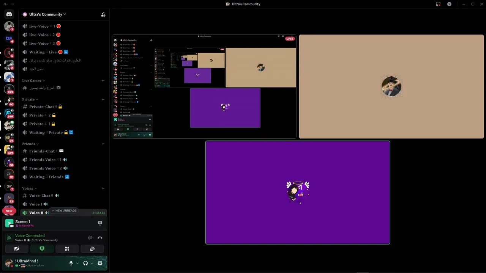
Task: Open the Private-Chat locked channel
Action: (64, 107)
